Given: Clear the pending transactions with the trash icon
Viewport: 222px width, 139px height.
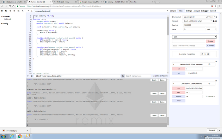Looking at the screenshot, I should [208, 54].
